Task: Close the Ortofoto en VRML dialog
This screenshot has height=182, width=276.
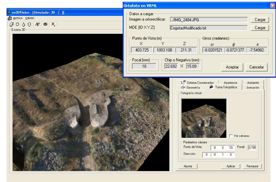Action: (272, 5)
